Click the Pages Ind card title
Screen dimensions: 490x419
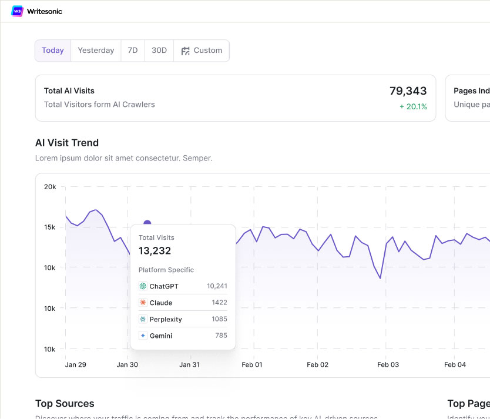pyautogui.click(x=472, y=91)
